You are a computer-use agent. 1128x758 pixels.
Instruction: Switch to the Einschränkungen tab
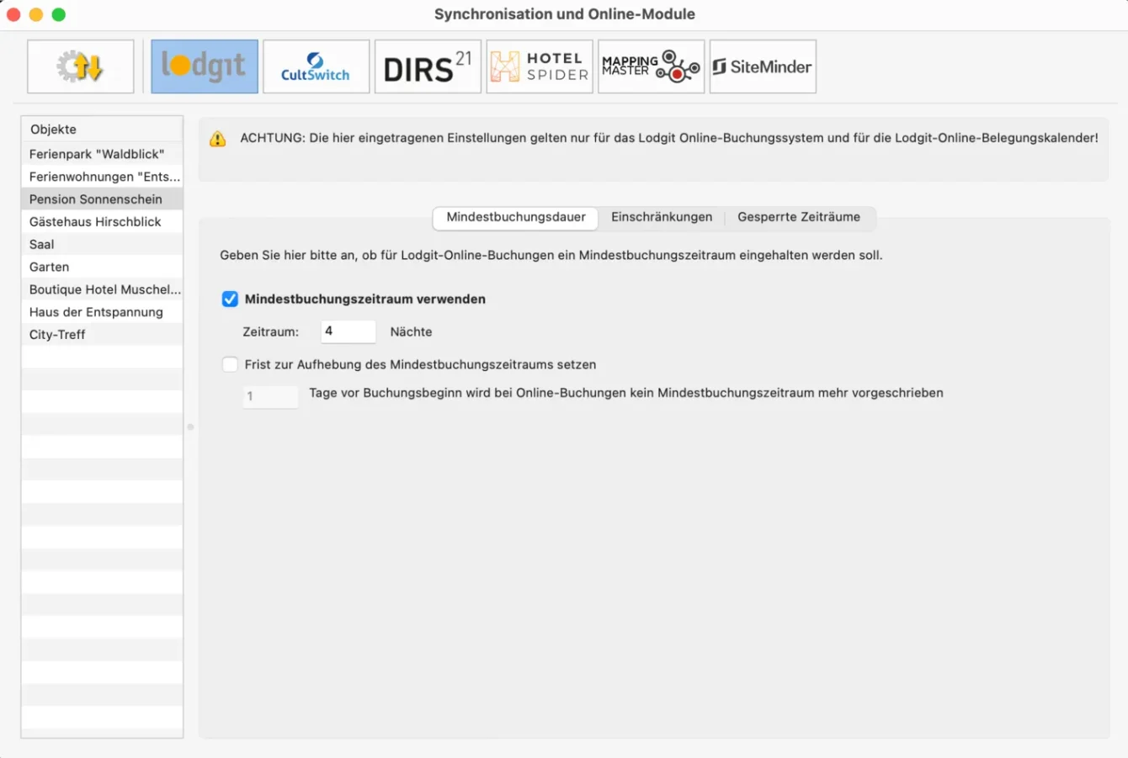[662, 217]
